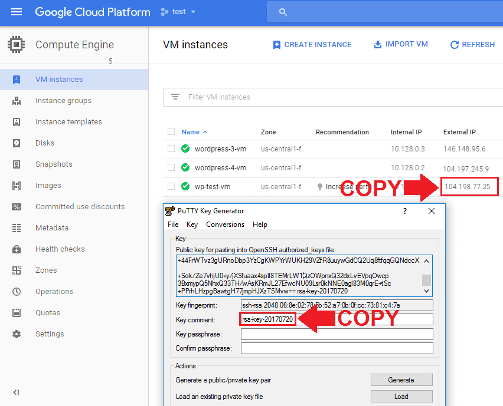Collapse the sidebar with bottom arrow
Image resolution: width=503 pixels, height=406 pixels.
pos(16,392)
